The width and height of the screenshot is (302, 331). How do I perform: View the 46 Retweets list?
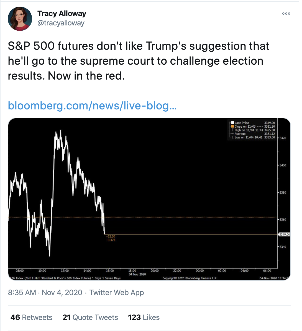click(x=32, y=317)
